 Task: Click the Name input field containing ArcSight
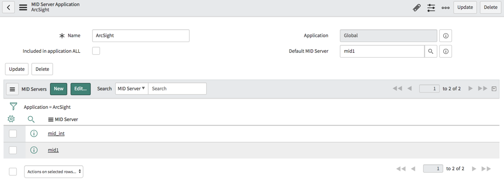[141, 36]
